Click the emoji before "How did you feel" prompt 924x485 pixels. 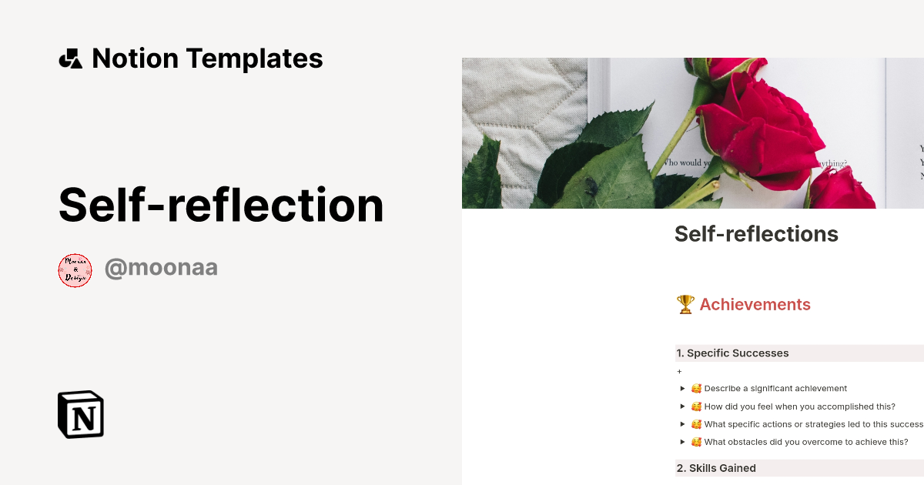point(696,406)
